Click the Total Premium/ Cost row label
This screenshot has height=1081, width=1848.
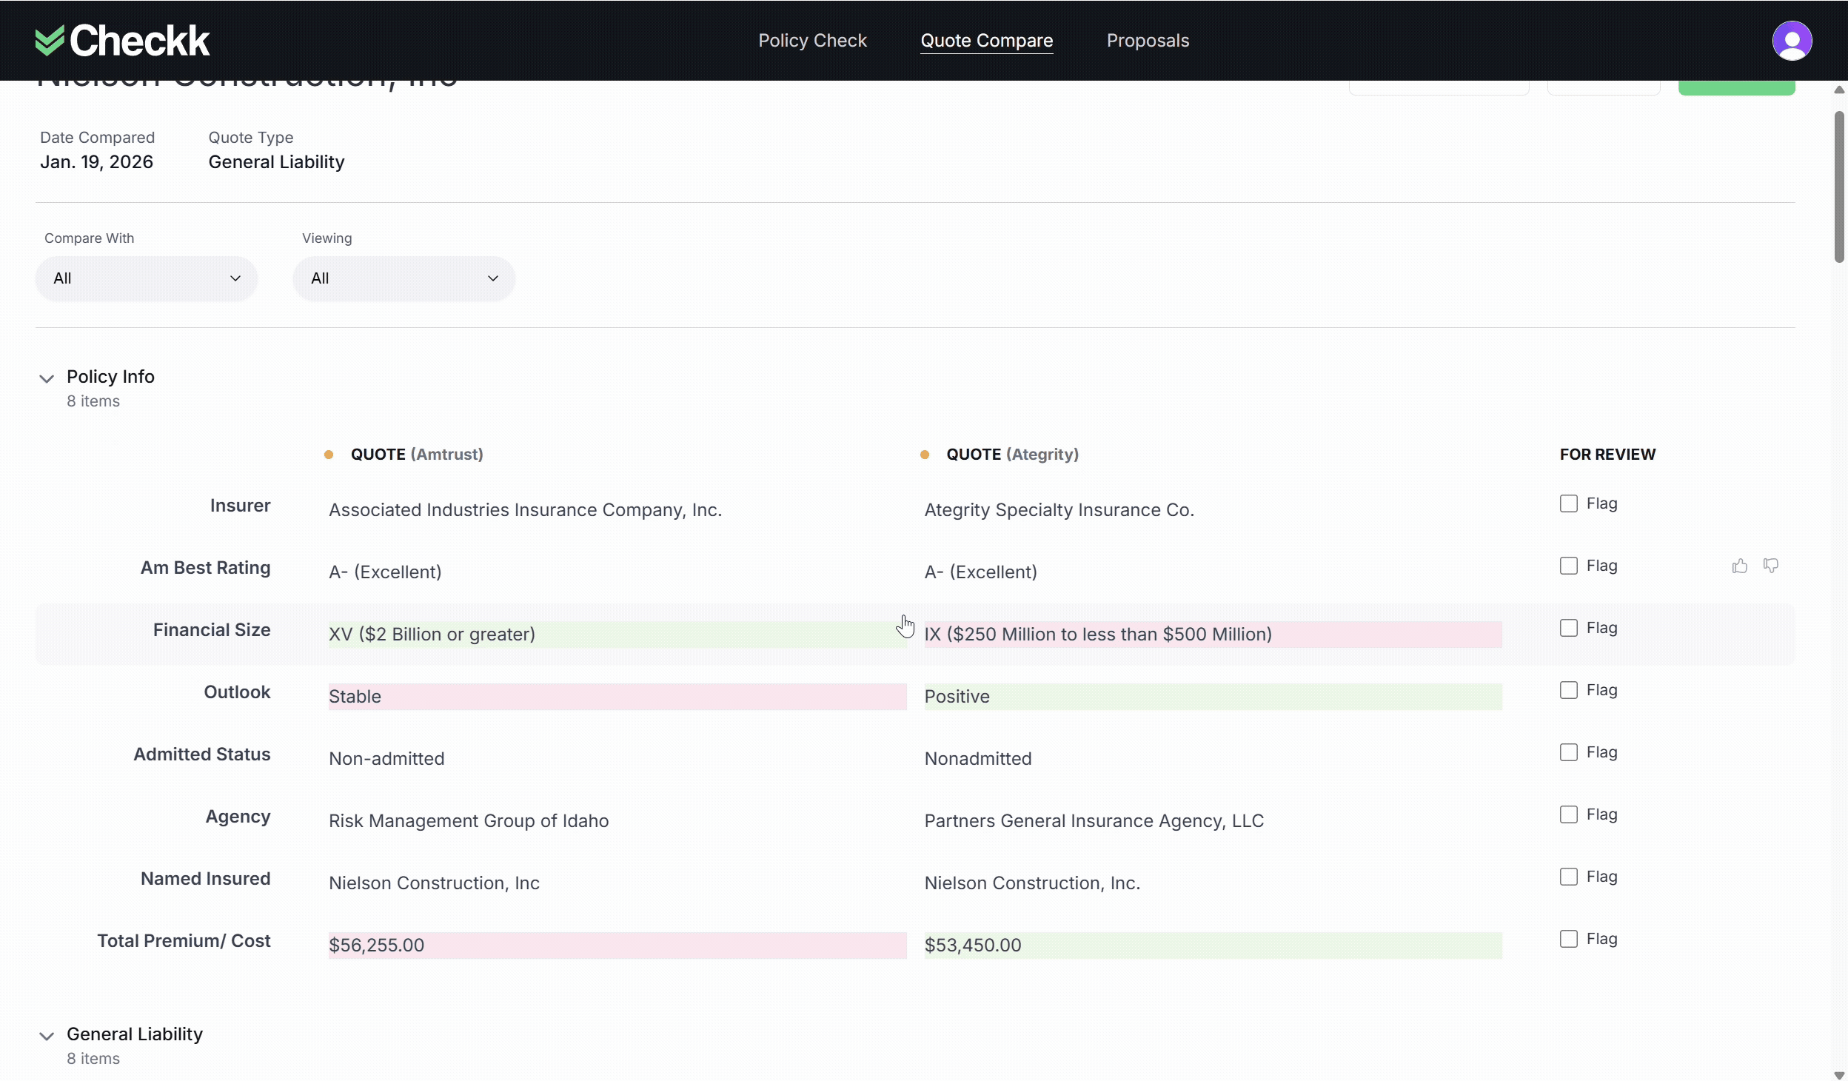(184, 941)
